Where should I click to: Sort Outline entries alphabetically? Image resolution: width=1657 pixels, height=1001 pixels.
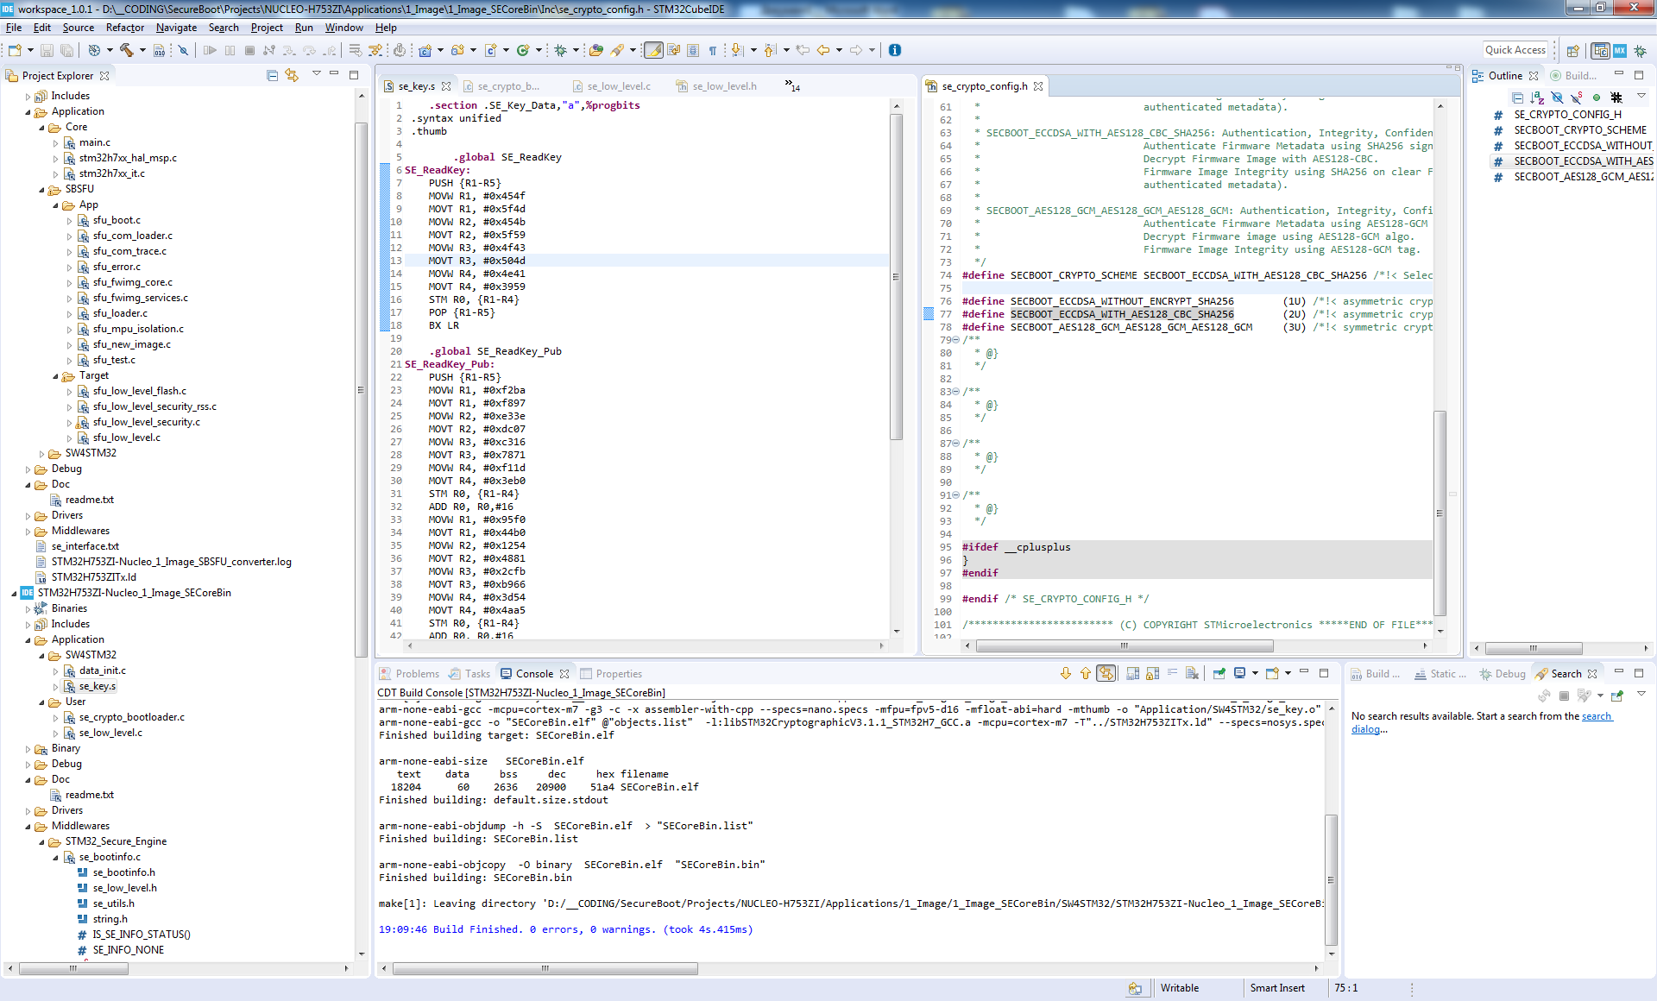pos(1537,98)
